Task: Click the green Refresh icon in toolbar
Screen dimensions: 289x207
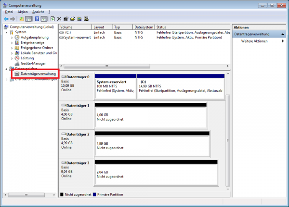Action: point(53,19)
